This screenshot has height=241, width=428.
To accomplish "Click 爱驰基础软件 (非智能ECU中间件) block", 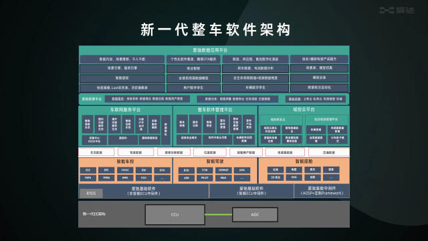I will coord(144,191).
